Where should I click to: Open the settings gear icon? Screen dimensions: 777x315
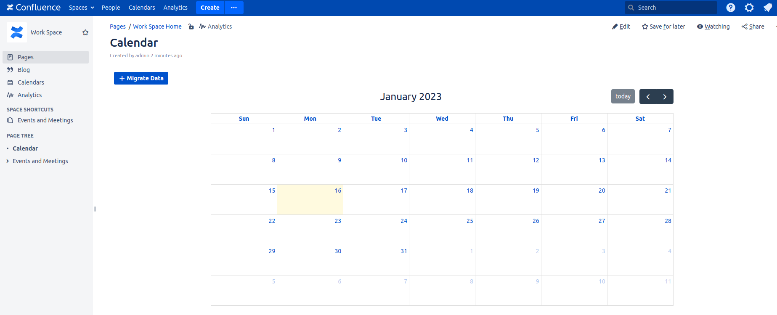(x=749, y=8)
